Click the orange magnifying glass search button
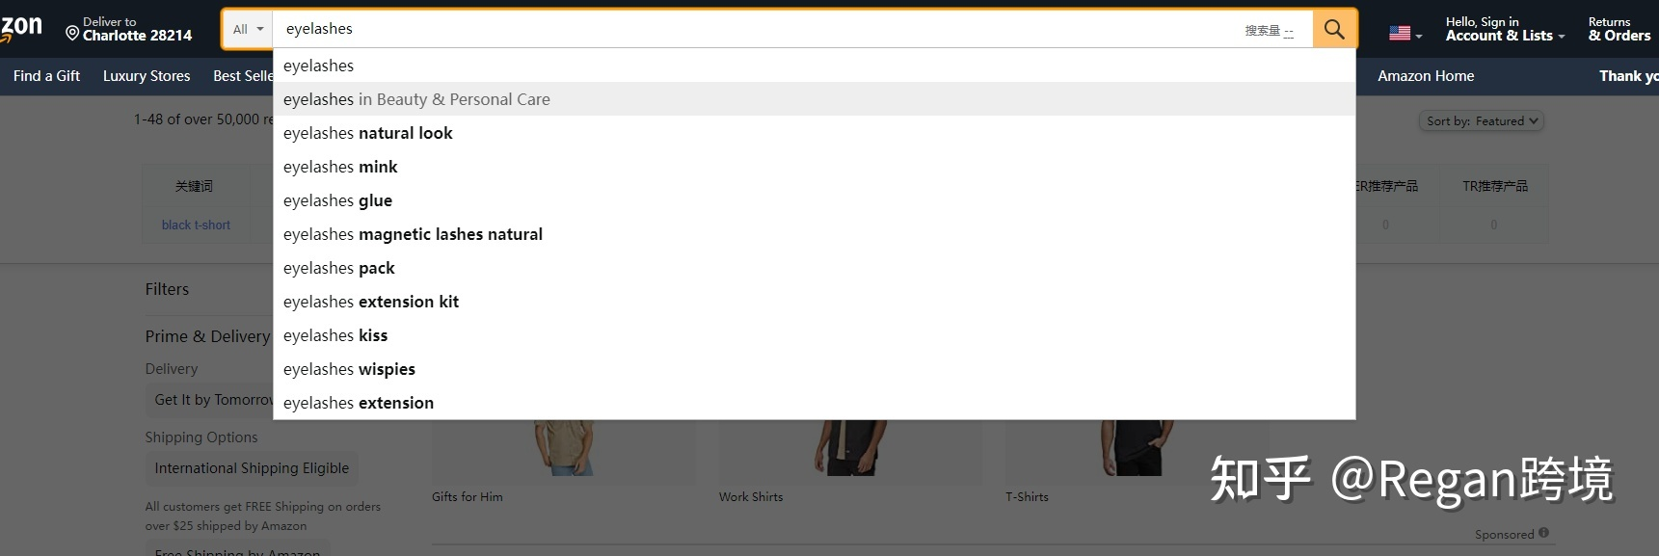The image size is (1659, 556). pos(1334,29)
